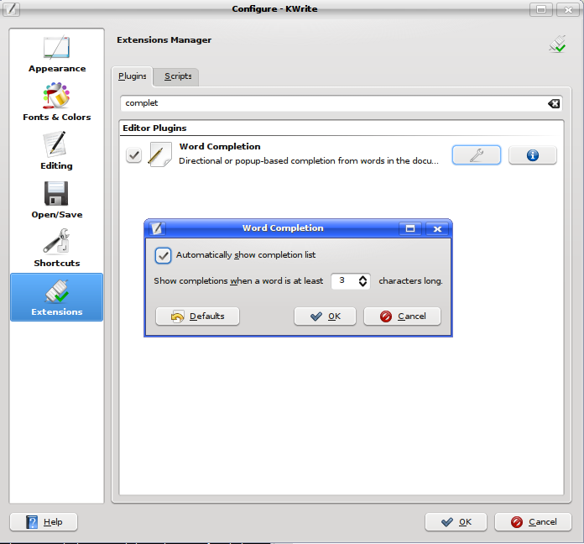Go to the Editing settings page
The image size is (584, 544).
click(x=56, y=150)
